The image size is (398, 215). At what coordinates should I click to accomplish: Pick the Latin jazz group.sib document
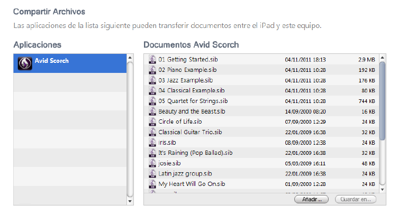tap(185, 173)
